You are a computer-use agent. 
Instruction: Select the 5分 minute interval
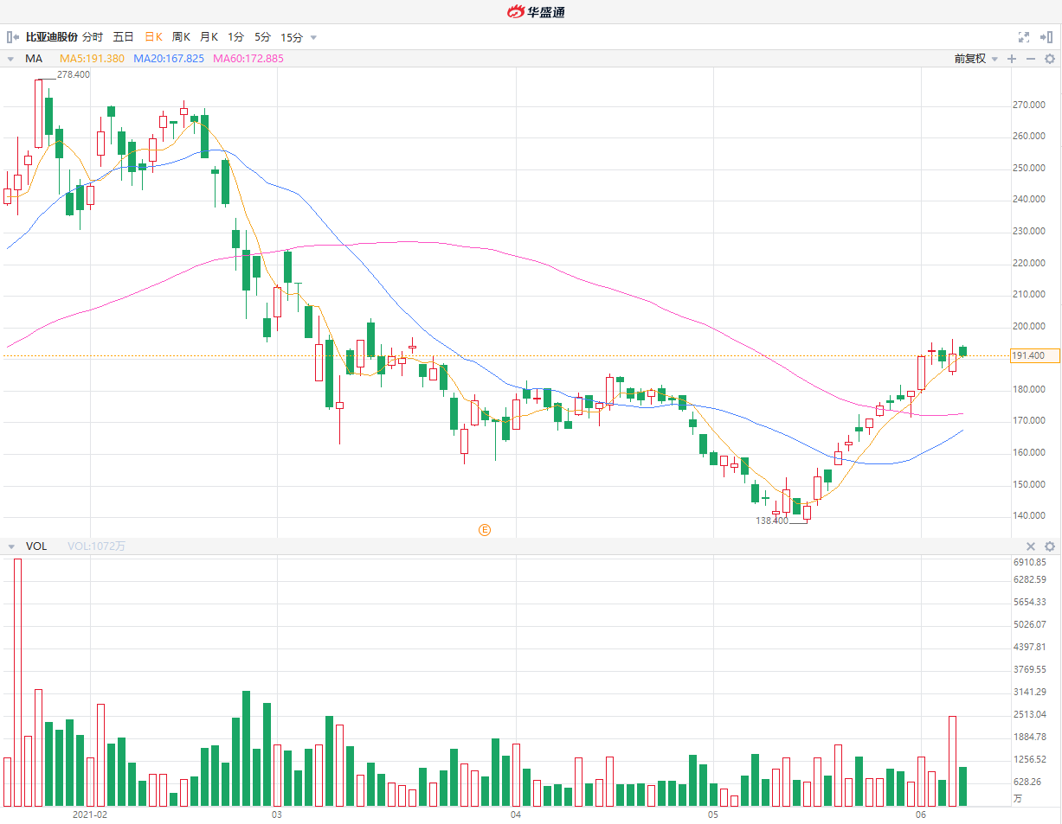point(262,37)
